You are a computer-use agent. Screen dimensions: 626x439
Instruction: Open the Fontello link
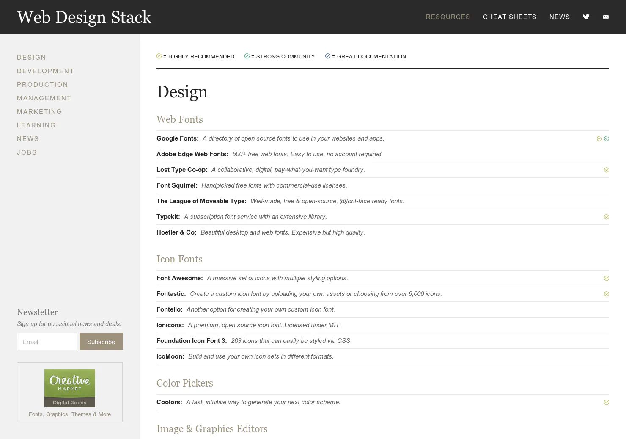(170, 309)
